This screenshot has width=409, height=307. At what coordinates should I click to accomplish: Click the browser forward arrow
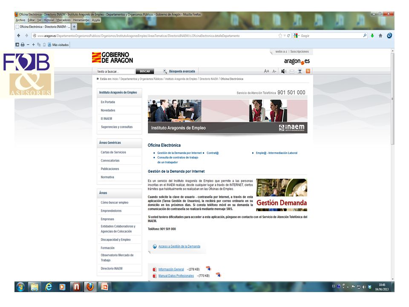(26, 35)
